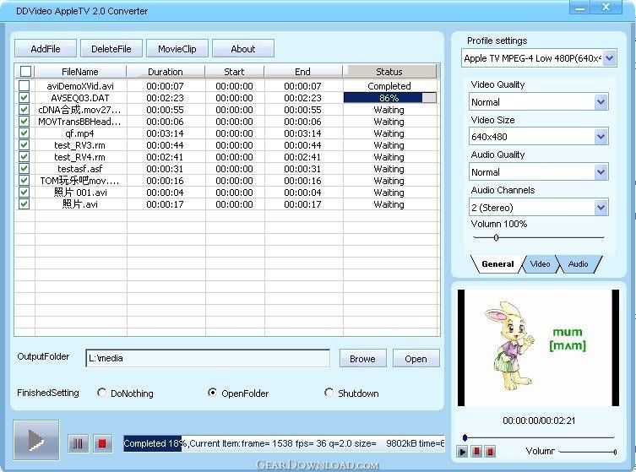Screen dimensions: 636x472
Task: Sort by Start column header
Action: 235,72
